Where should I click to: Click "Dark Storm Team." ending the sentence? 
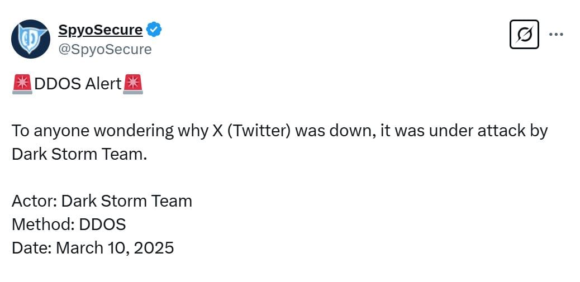[x=79, y=154]
